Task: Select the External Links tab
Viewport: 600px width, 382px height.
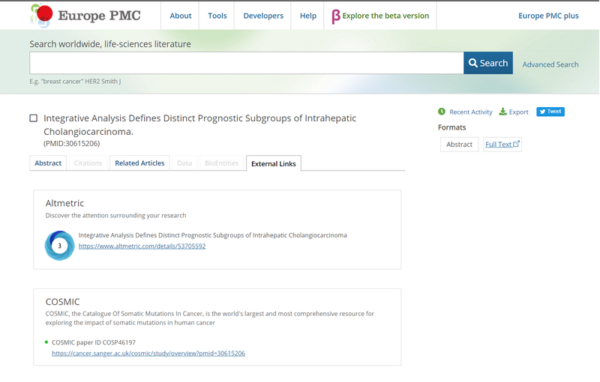Action: (273, 163)
